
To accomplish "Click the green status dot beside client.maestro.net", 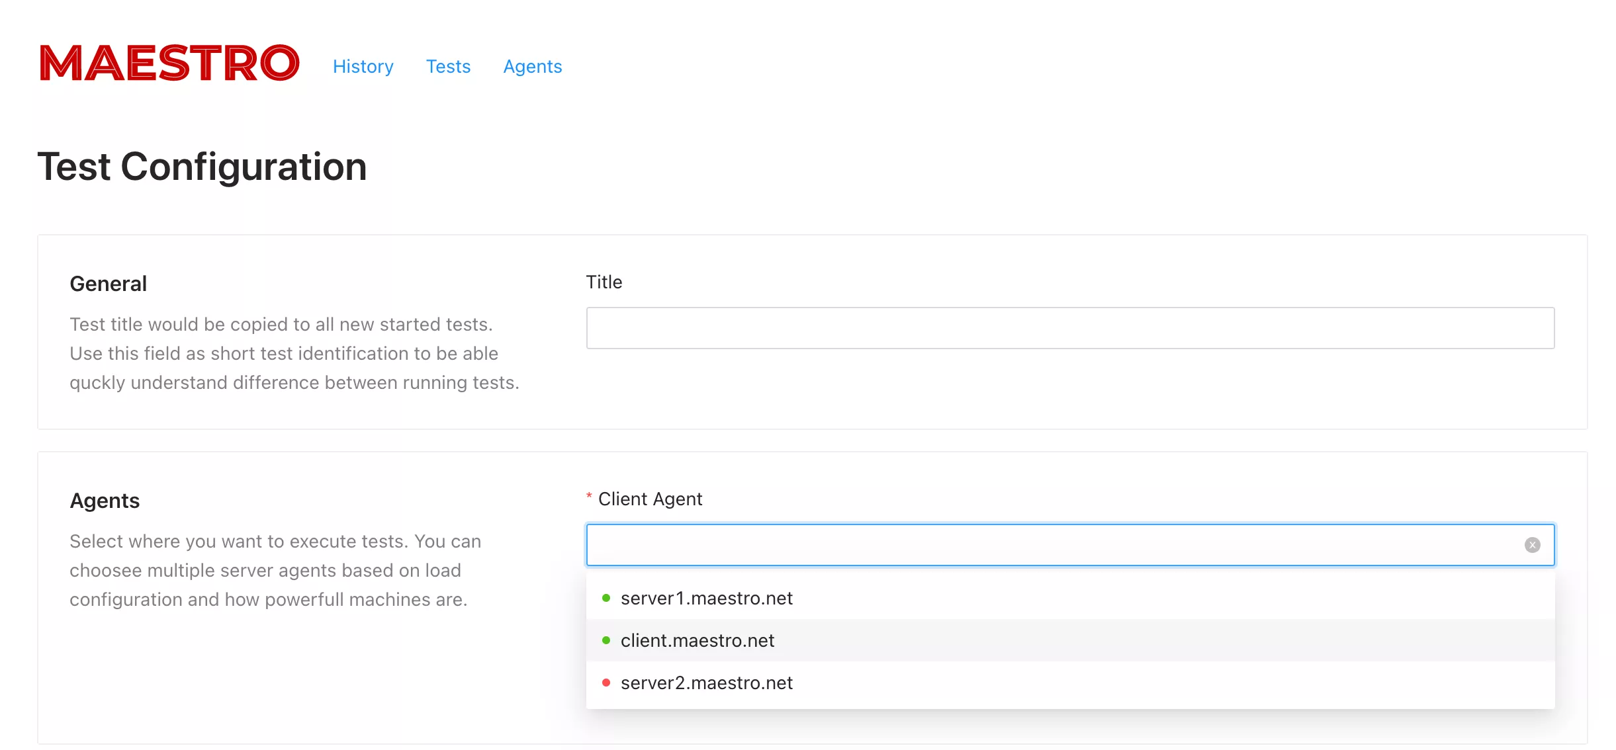I will [x=606, y=640].
